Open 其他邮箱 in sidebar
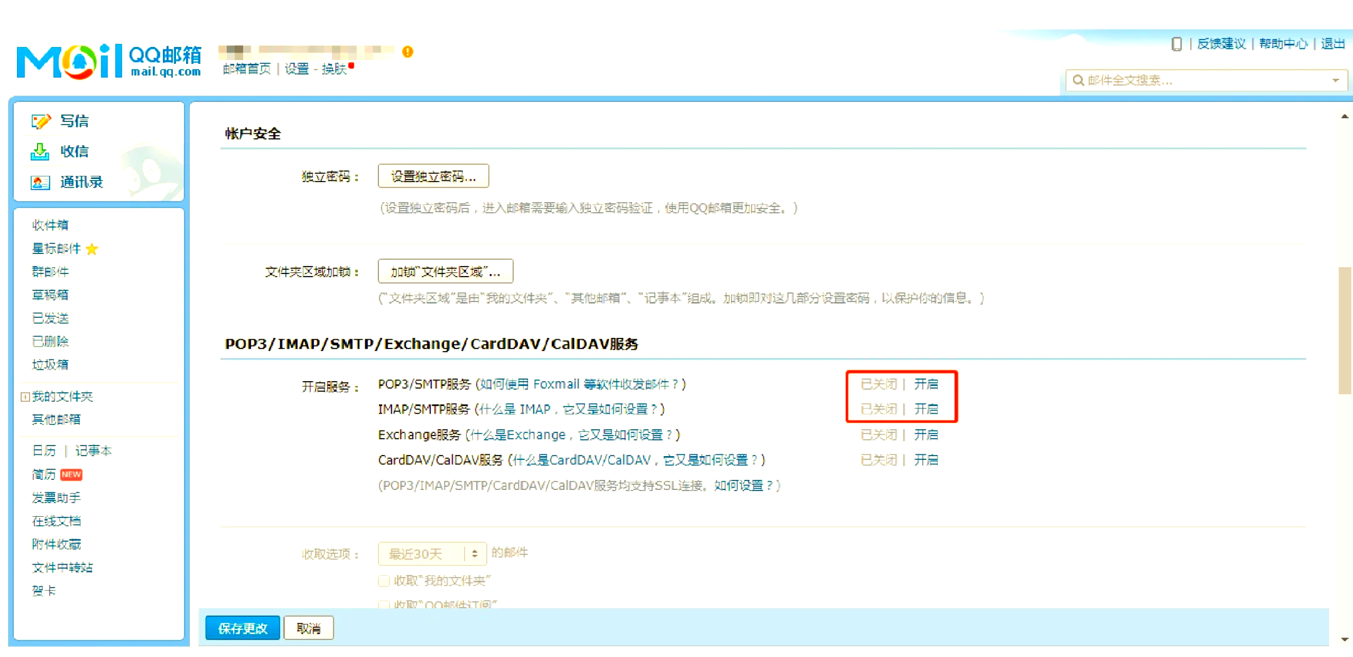Viewport: 1353px width, 657px height. [56, 419]
